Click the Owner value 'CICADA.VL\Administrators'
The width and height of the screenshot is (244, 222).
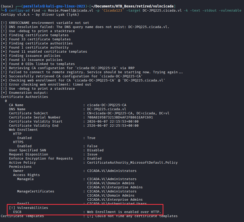112,171
